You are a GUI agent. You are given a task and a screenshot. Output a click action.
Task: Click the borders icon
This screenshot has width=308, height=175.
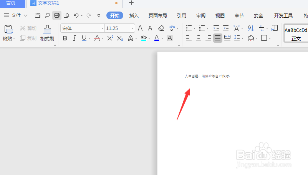(264, 38)
